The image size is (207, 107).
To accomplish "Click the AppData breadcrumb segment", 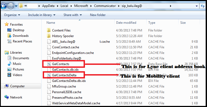I will coord(48,6).
